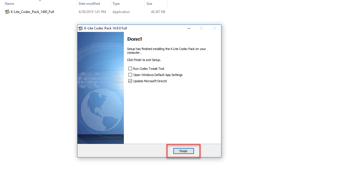The image size is (341, 176).
Task: Minimize the K-Lite setup window
Action: tap(189, 28)
